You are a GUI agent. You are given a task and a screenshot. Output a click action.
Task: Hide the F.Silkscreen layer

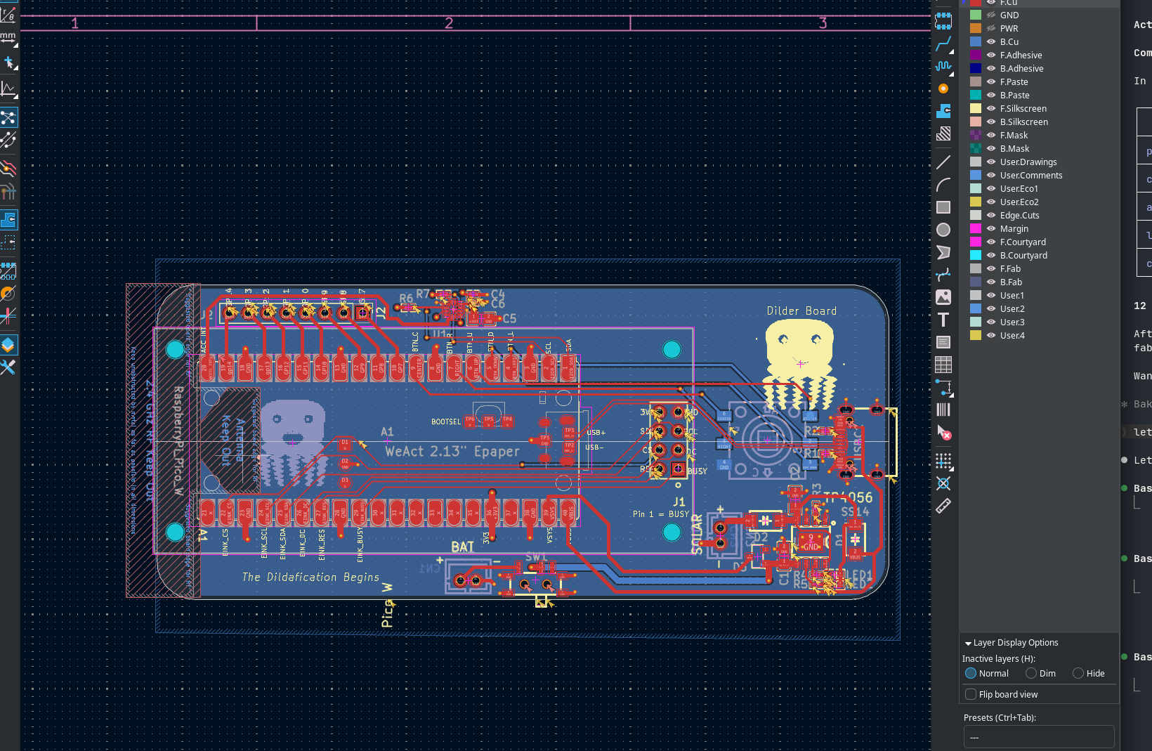991,108
